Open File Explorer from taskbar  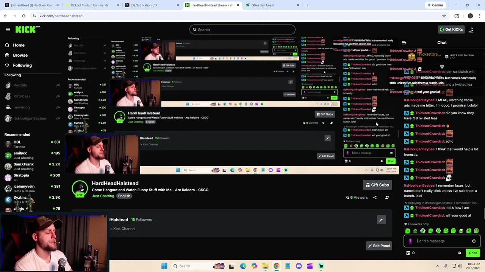click(x=265, y=266)
